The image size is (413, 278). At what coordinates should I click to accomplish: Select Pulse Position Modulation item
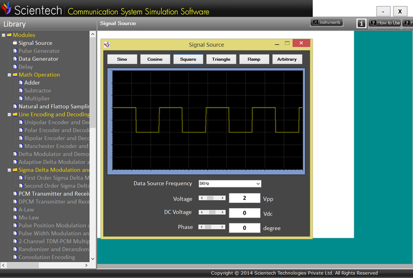coord(54,225)
